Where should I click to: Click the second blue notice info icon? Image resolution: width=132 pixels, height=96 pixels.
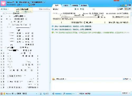click(53, 29)
